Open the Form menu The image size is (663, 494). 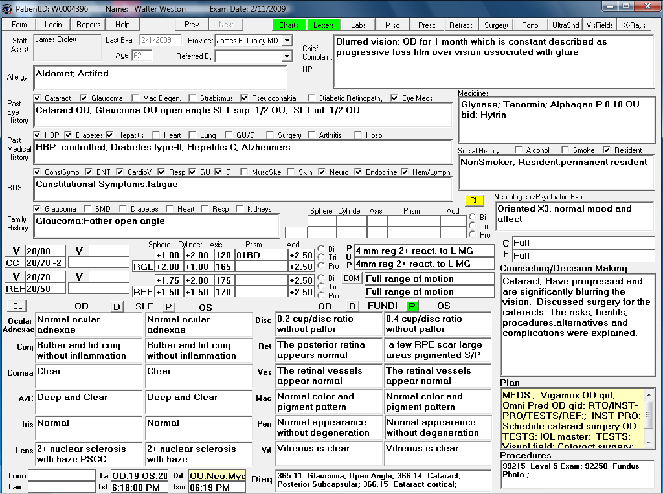(x=19, y=25)
